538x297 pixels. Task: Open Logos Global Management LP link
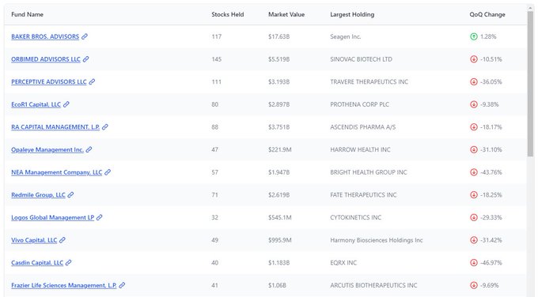pos(52,217)
